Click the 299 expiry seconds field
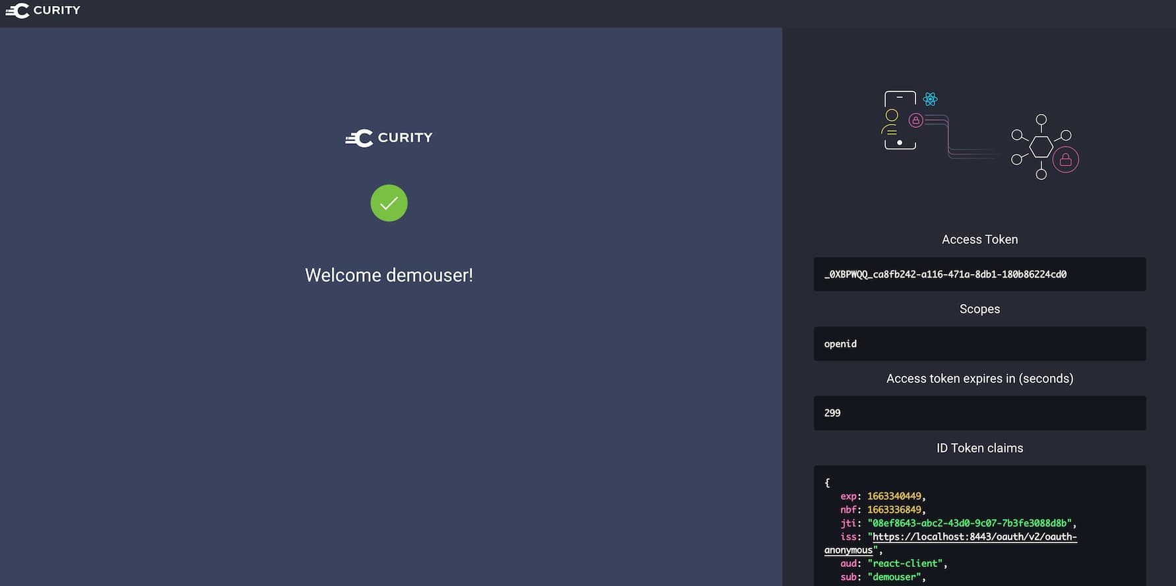Image resolution: width=1176 pixels, height=586 pixels. click(979, 413)
